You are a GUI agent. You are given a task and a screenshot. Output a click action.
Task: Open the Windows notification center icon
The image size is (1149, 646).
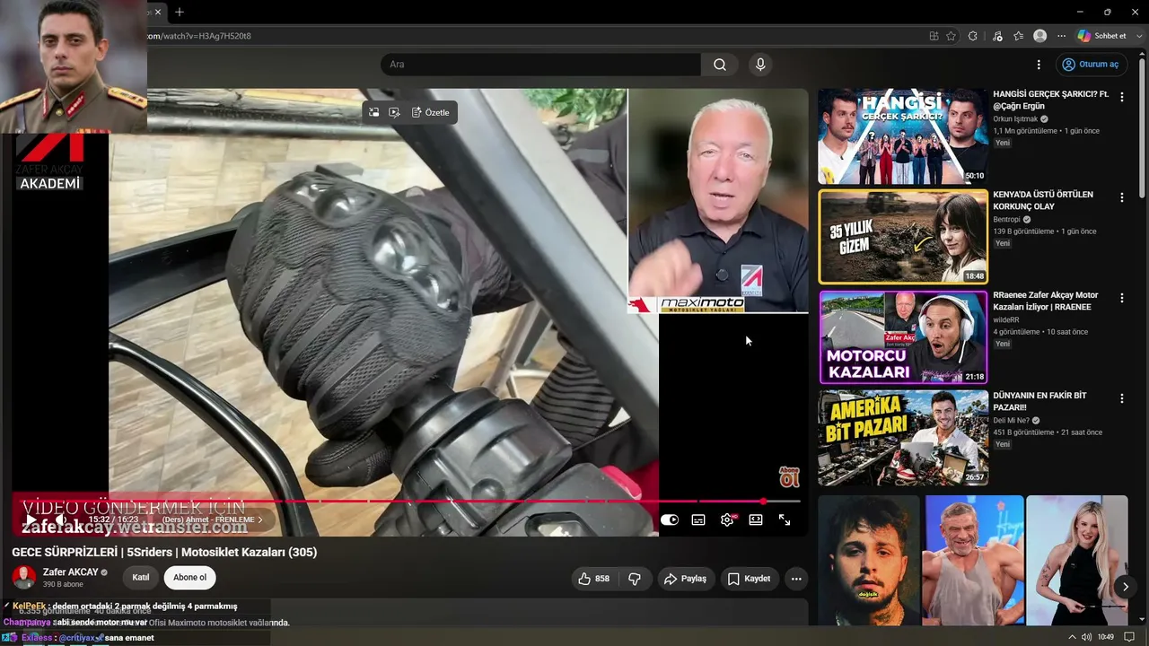pos(1131,637)
